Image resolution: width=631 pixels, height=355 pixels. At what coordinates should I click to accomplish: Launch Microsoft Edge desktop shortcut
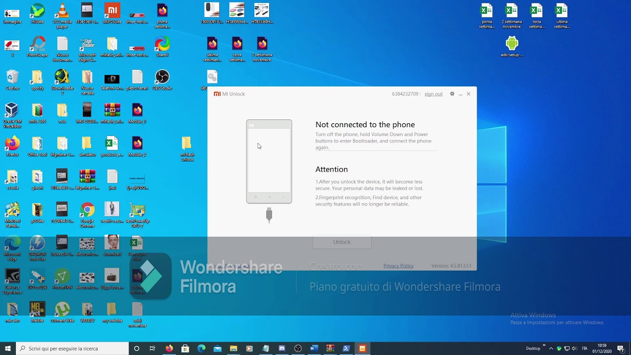point(12,248)
